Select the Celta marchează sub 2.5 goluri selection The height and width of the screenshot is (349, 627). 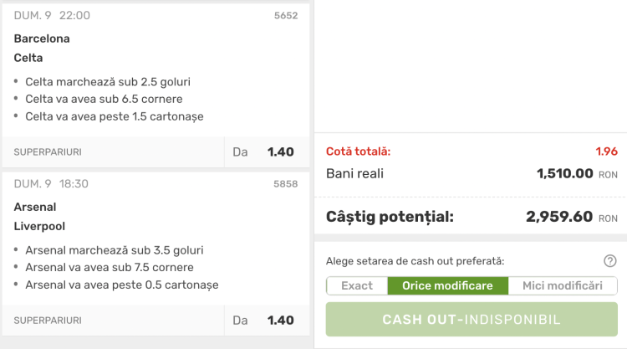point(109,82)
